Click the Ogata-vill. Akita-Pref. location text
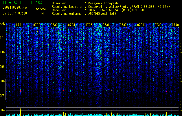 (129, 7)
